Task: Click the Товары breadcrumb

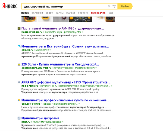Action: coord(47,104)
